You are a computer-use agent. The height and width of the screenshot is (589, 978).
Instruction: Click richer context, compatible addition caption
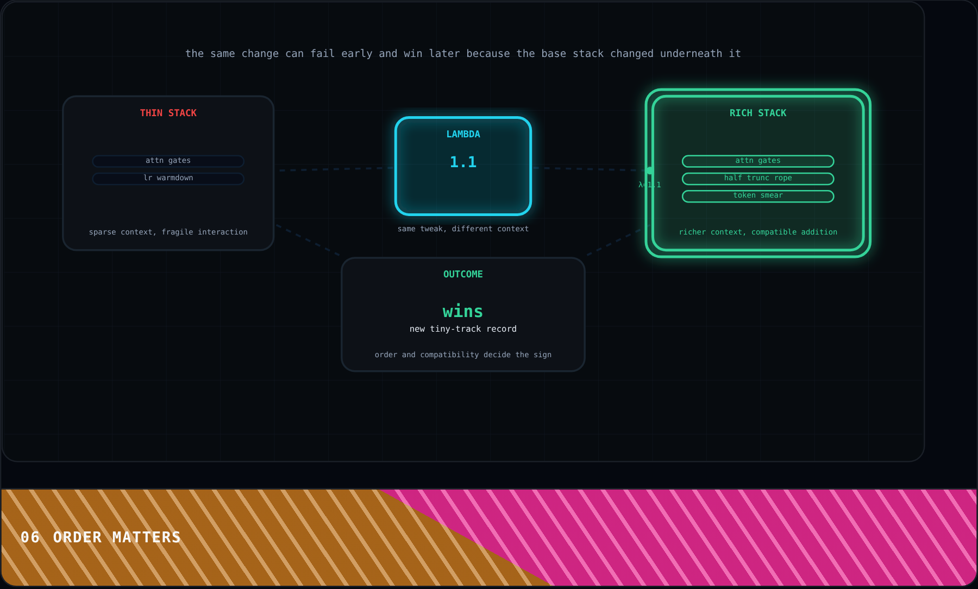[x=758, y=232]
